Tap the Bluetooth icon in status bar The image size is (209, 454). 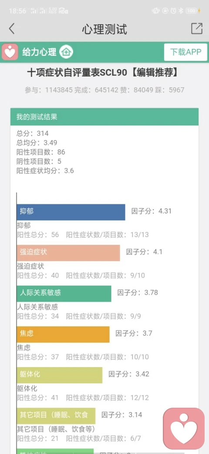point(181,11)
